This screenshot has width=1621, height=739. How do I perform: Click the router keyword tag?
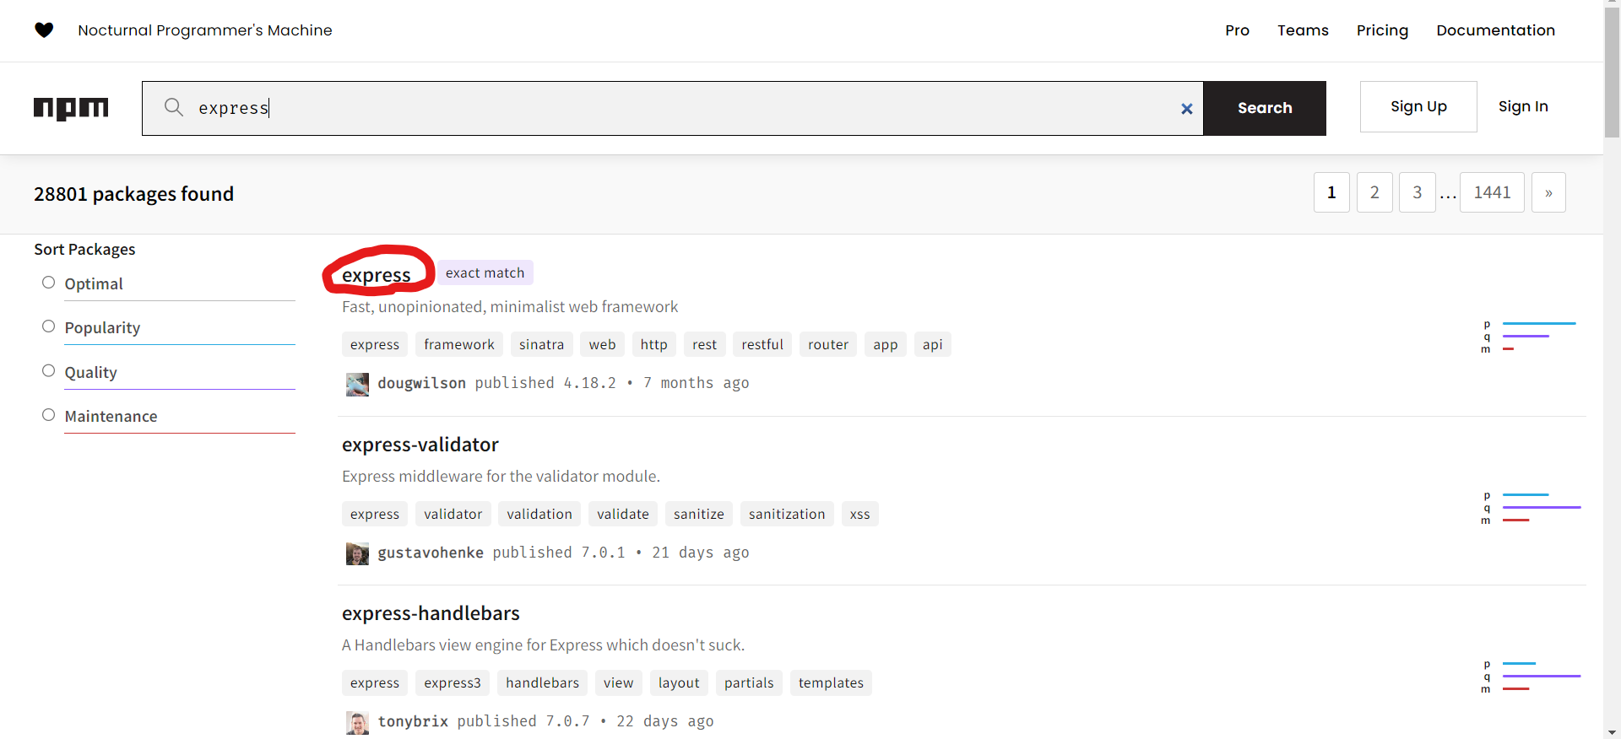click(x=828, y=344)
